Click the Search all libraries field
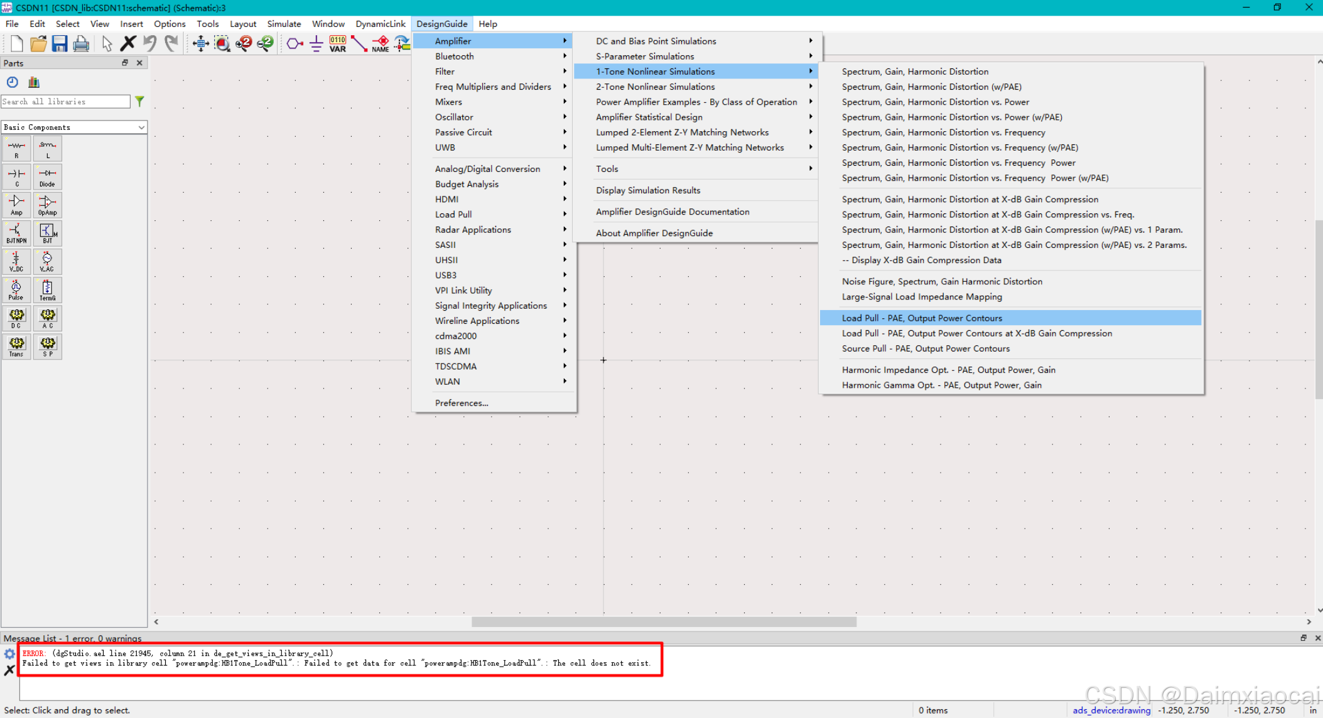Viewport: 1323px width, 718px height. (x=65, y=102)
